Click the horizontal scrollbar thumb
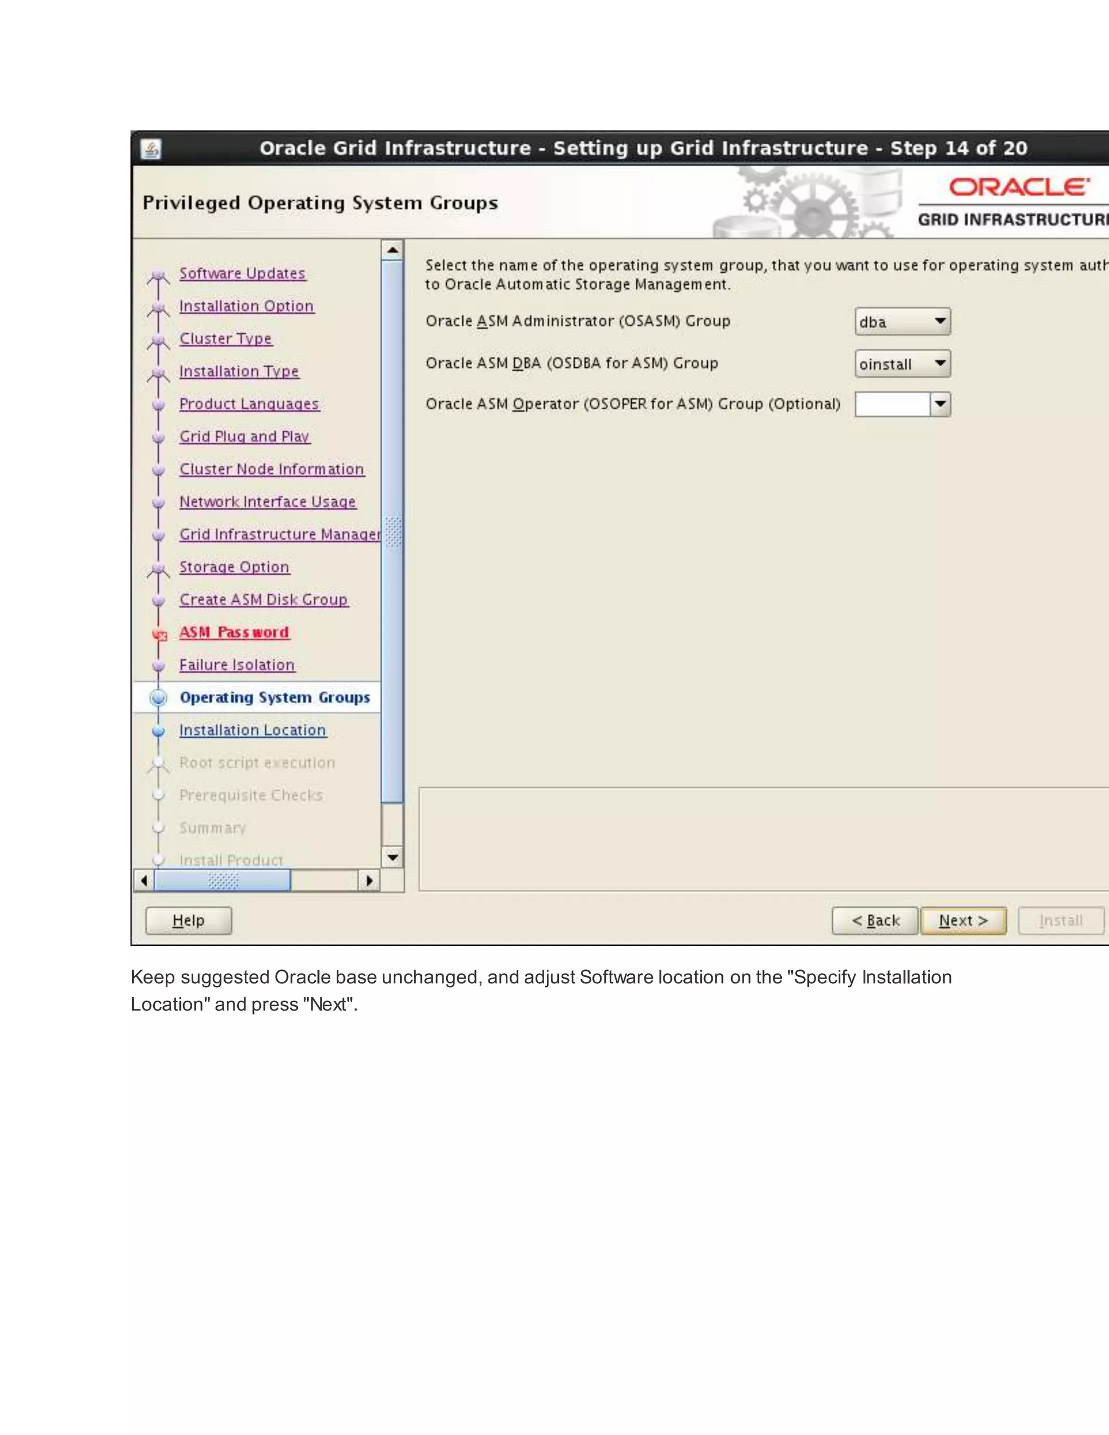The width and height of the screenshot is (1109, 1435). tap(222, 880)
